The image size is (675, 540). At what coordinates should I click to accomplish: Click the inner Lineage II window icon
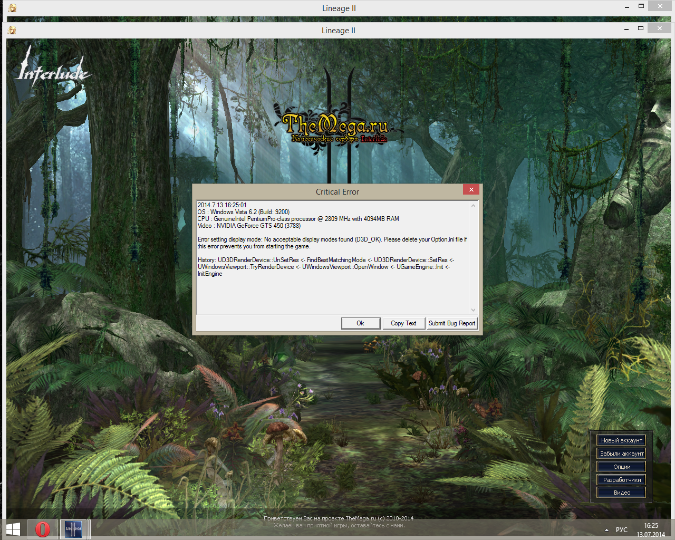click(x=12, y=31)
